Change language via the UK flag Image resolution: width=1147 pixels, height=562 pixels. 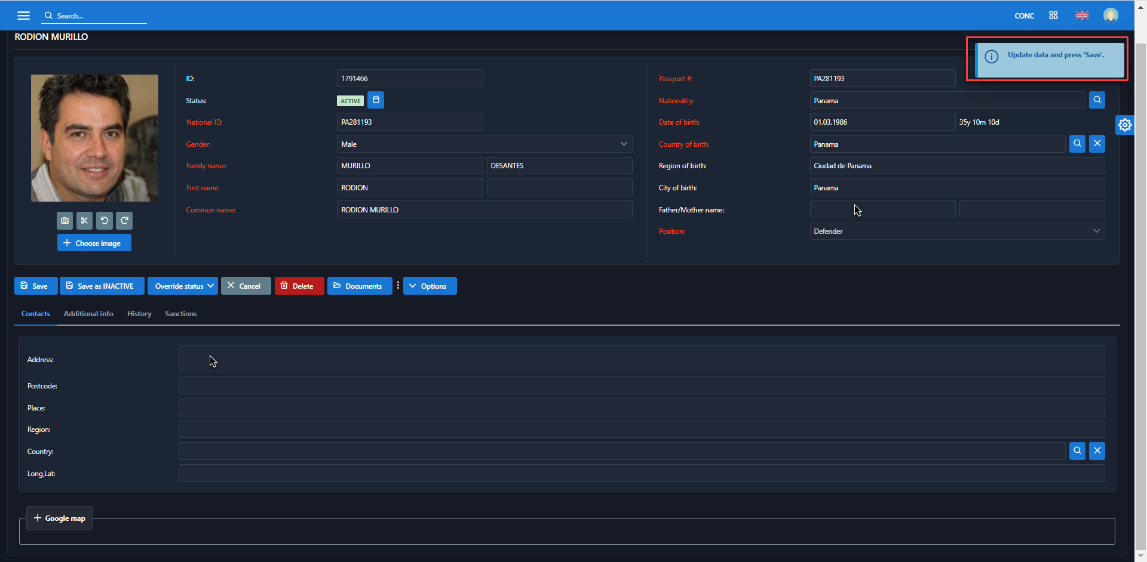coord(1082,16)
